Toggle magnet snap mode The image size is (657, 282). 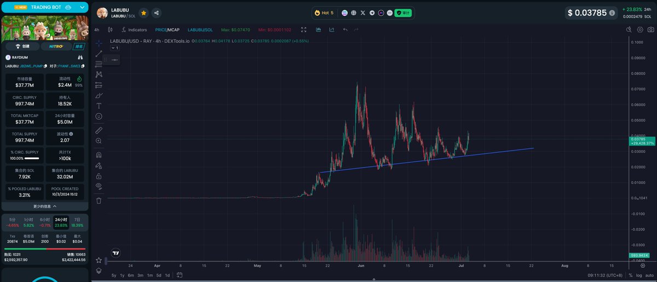pyautogui.click(x=99, y=155)
